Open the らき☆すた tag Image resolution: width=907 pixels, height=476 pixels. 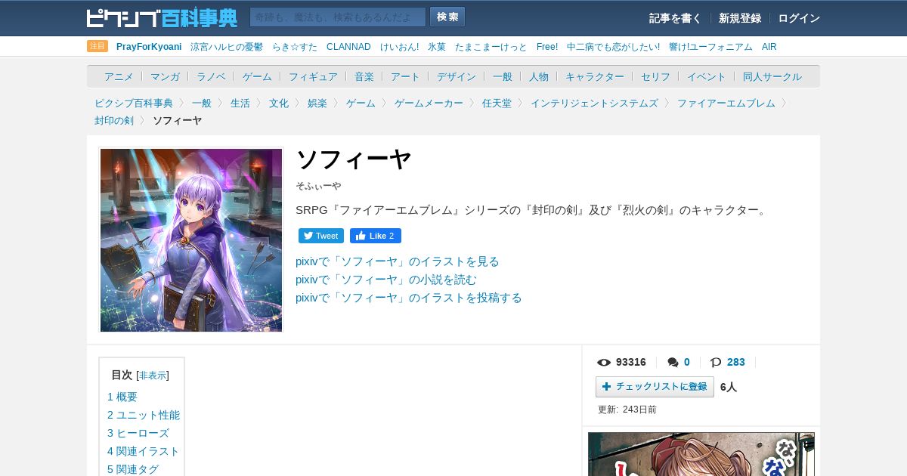(x=295, y=47)
